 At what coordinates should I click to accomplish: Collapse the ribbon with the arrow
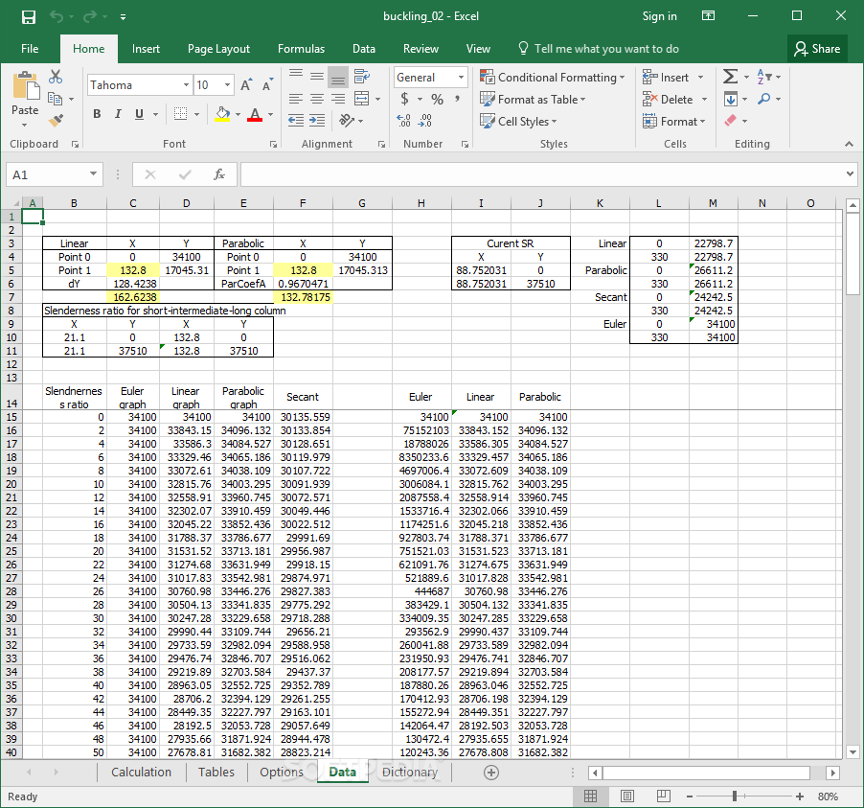pyautogui.click(x=849, y=144)
